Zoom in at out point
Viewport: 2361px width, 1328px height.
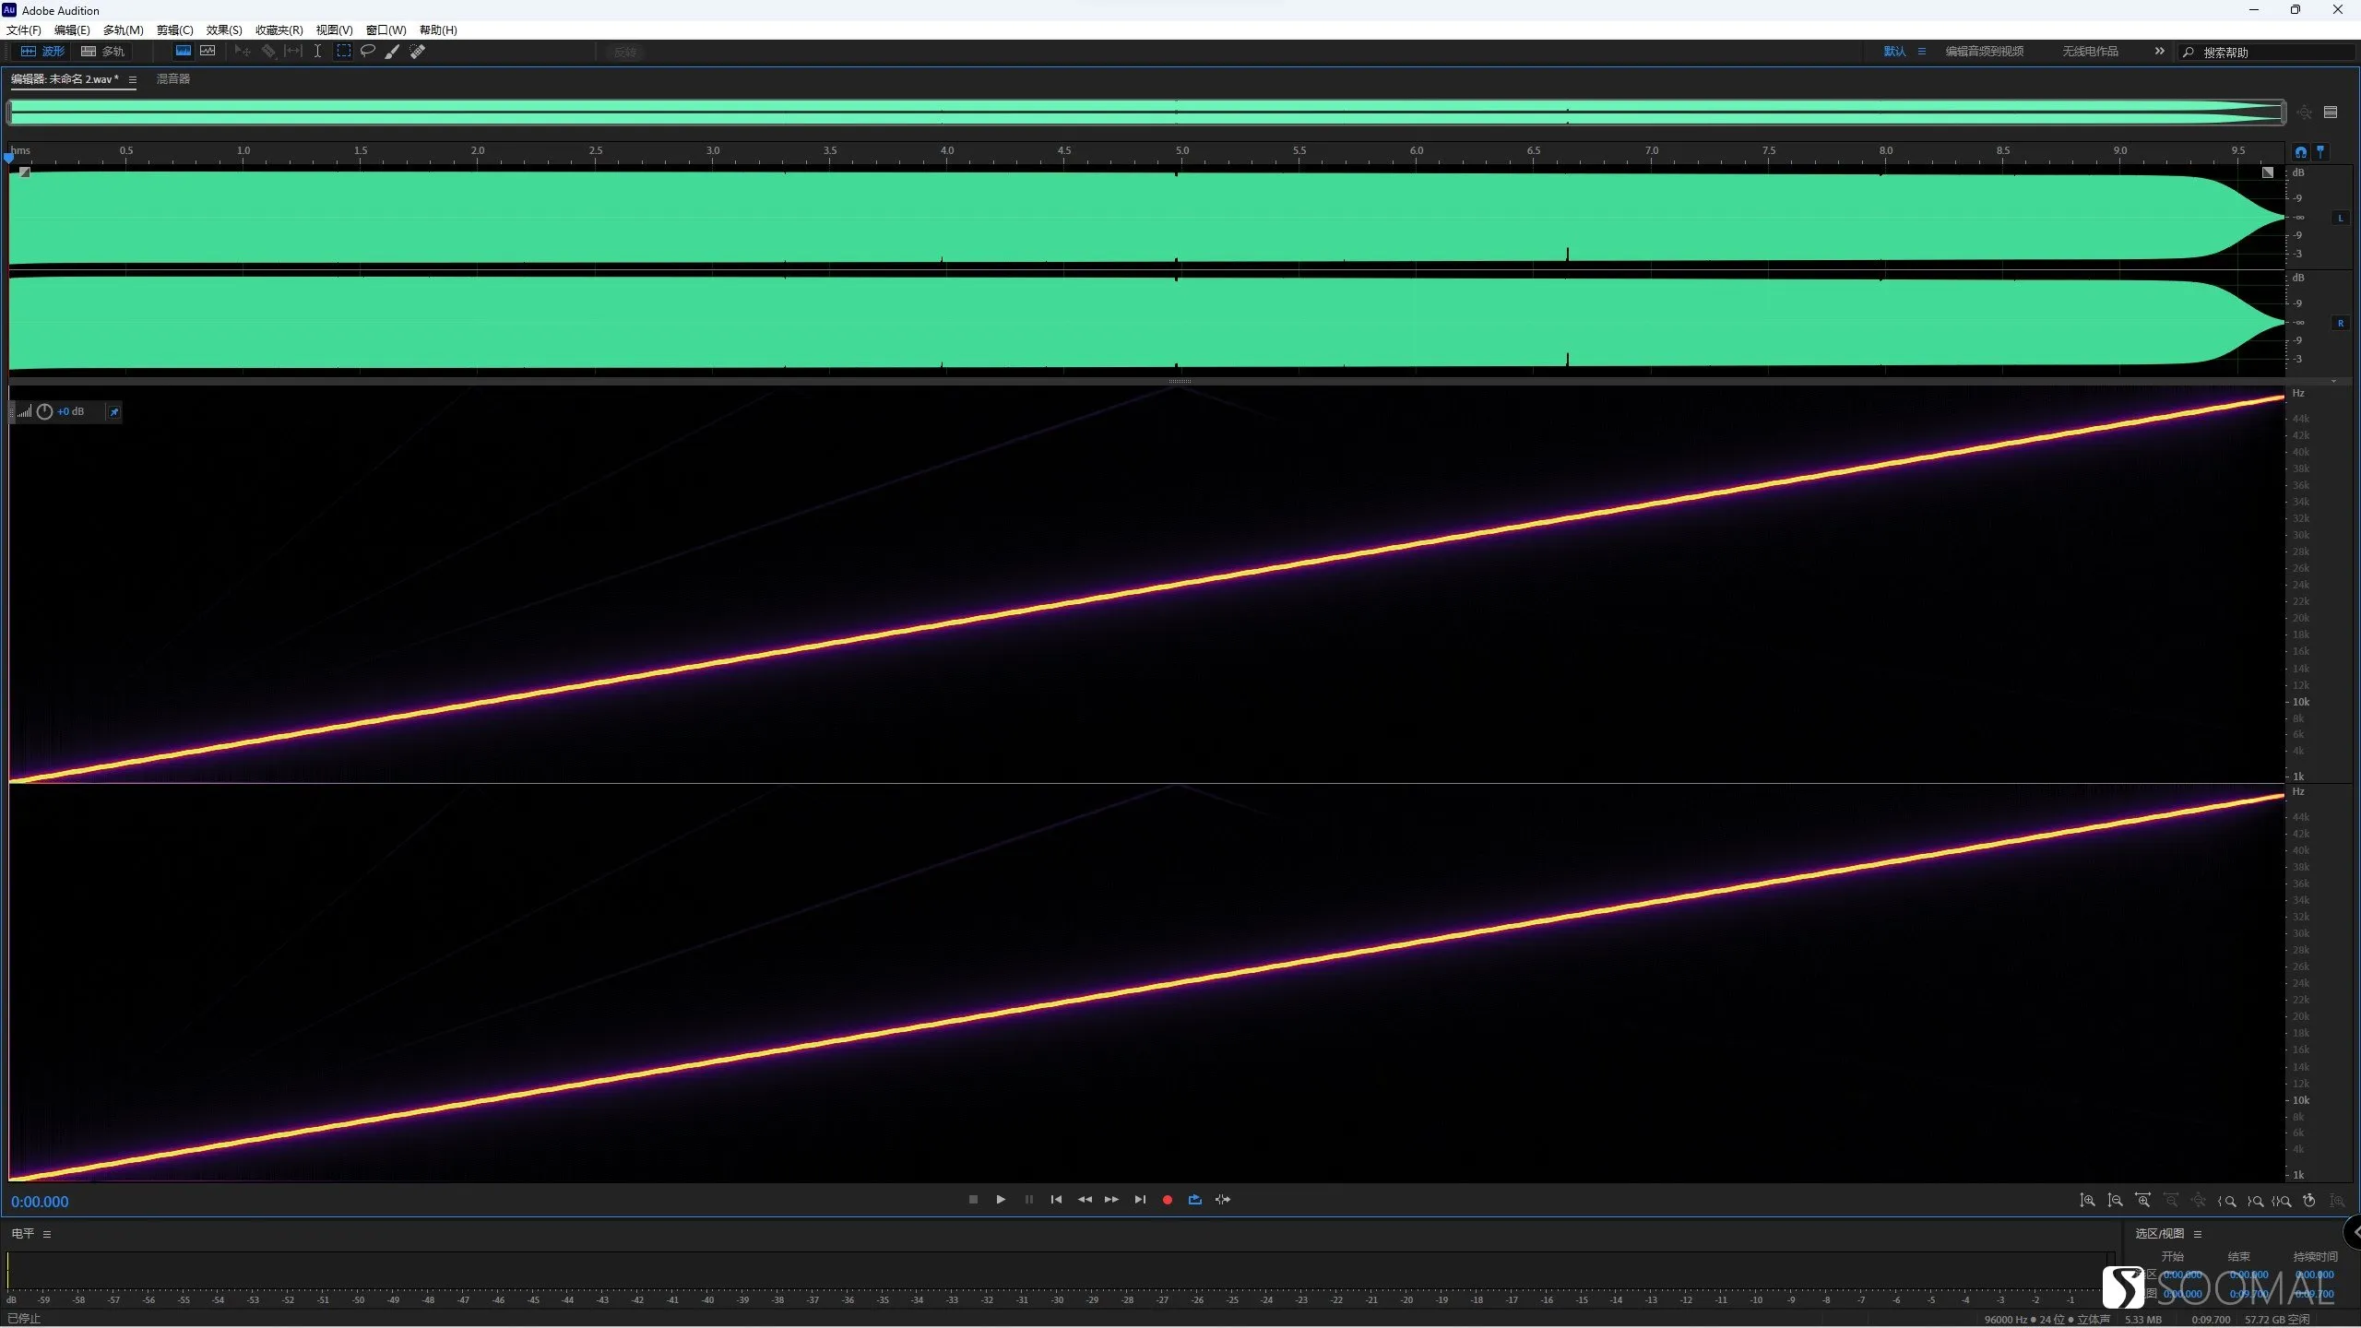pyautogui.click(x=2255, y=1201)
